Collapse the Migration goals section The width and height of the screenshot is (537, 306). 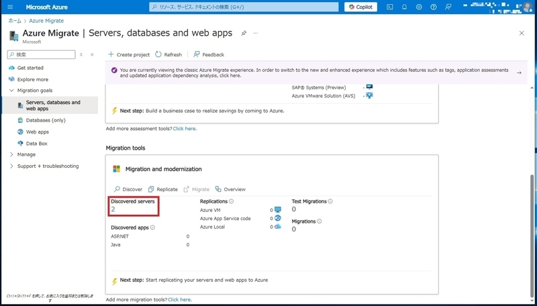11,91
